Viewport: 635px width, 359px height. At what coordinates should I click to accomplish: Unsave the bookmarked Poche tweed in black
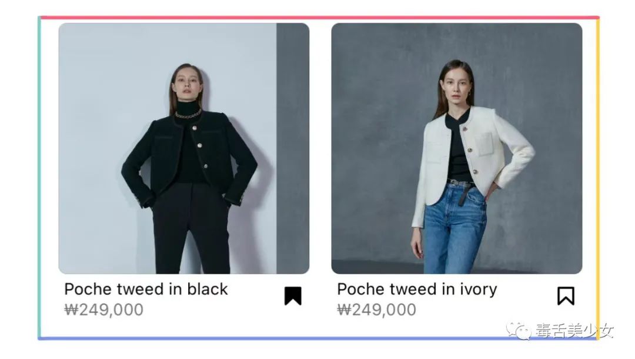tap(293, 296)
